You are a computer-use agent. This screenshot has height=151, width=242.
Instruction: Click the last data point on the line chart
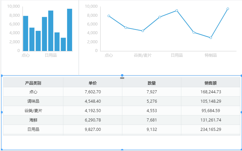[x=228, y=9]
